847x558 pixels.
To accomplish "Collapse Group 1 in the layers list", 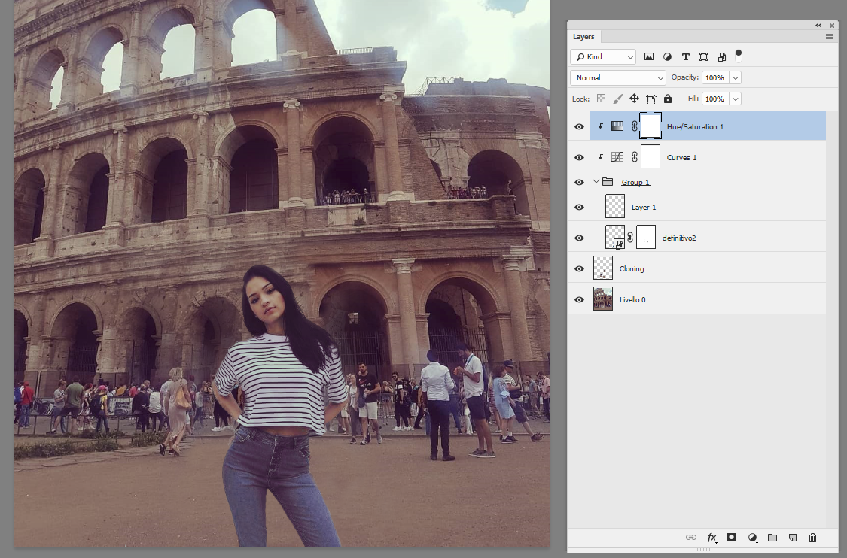I will pos(596,181).
